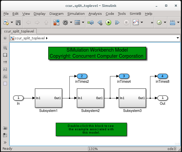Click the Step Forward icon

tap(117, 23)
